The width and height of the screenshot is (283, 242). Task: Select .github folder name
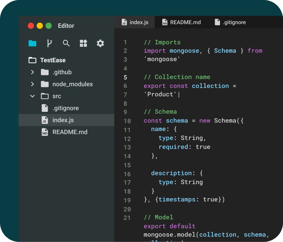tap(62, 72)
